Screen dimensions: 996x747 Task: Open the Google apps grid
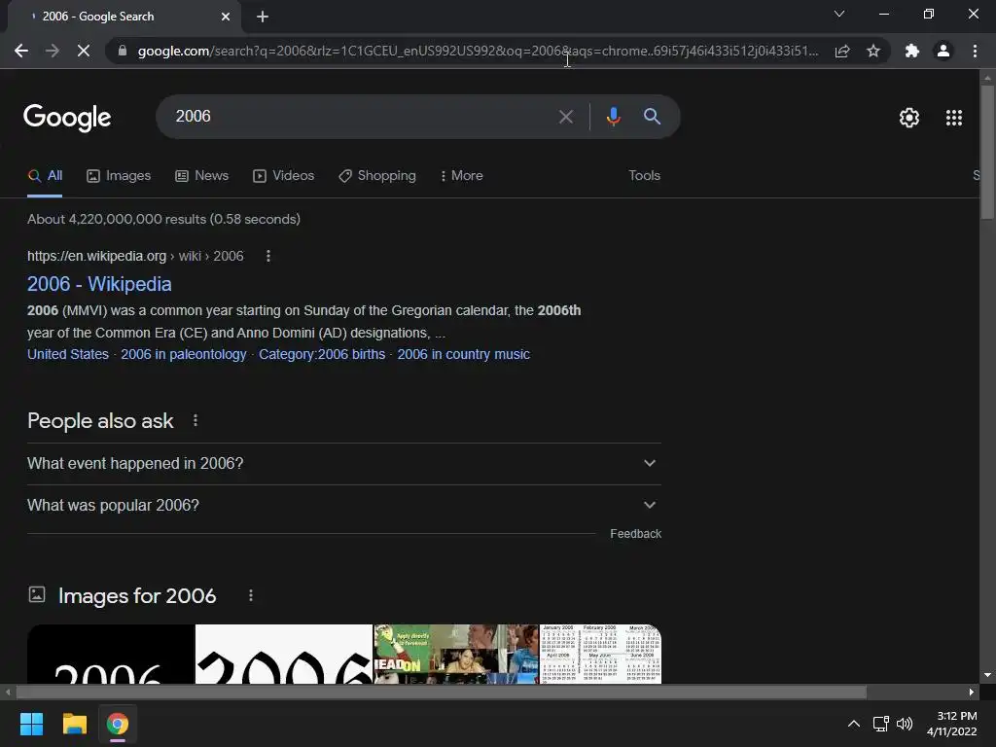pyautogui.click(x=954, y=118)
